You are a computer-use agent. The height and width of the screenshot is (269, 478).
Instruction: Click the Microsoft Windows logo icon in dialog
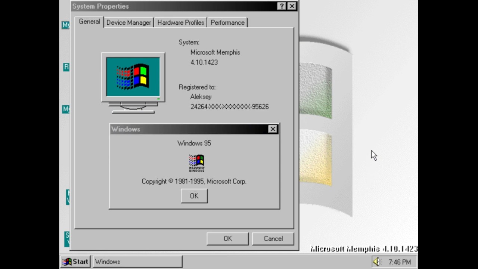196,163
